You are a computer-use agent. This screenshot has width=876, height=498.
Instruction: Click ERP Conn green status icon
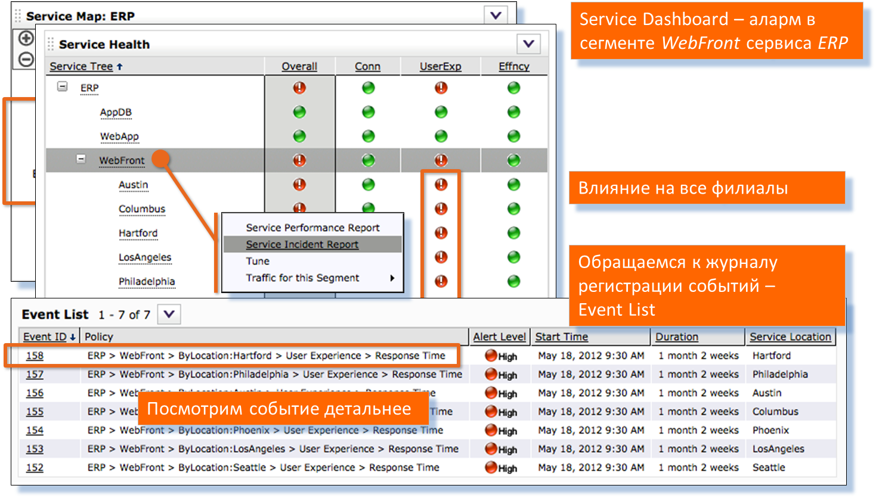coord(369,88)
